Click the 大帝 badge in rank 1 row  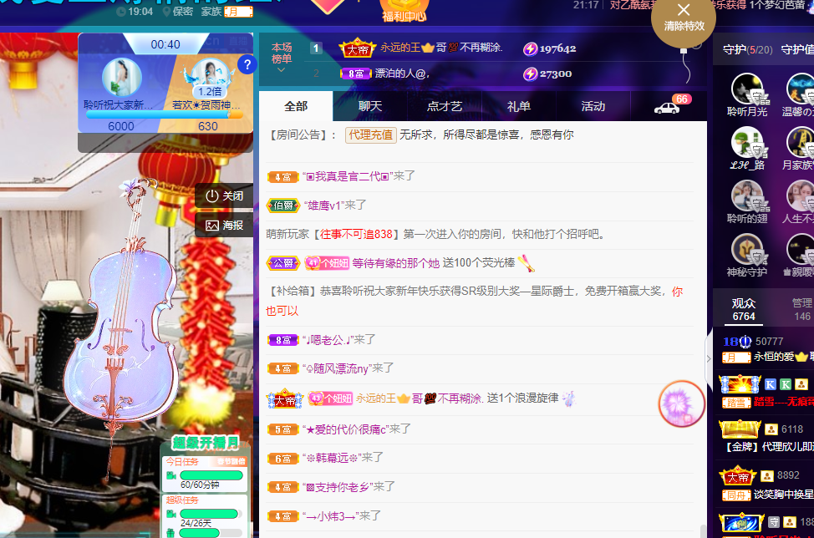[x=357, y=48]
